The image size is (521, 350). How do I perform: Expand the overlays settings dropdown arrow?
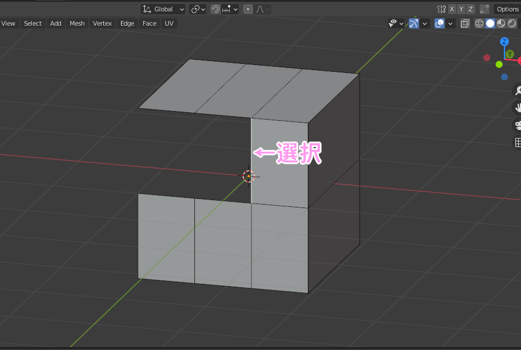(x=450, y=23)
